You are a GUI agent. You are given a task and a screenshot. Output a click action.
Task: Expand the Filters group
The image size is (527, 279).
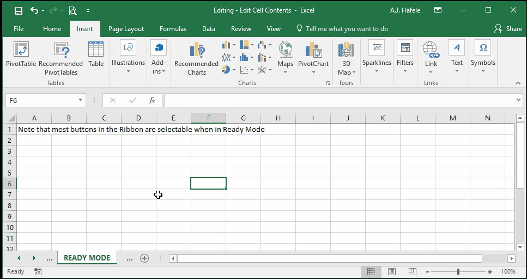point(405,57)
